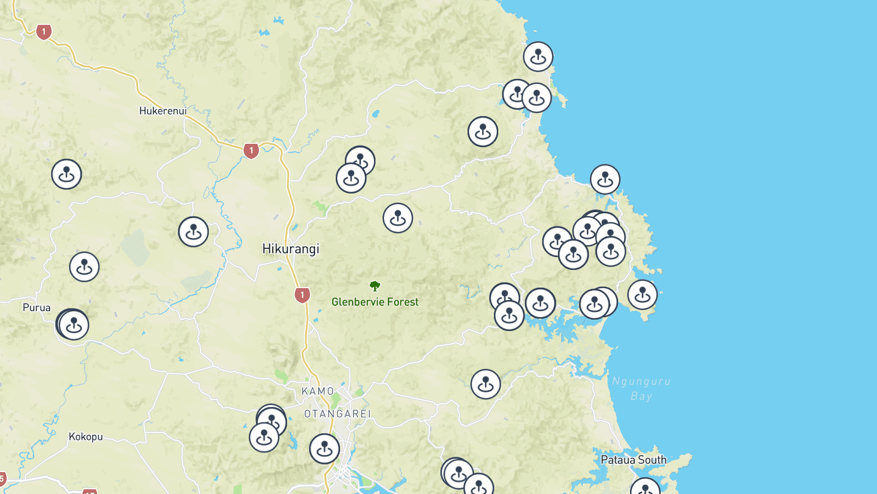Click the Glenbervie Forest tree icon

click(x=375, y=286)
